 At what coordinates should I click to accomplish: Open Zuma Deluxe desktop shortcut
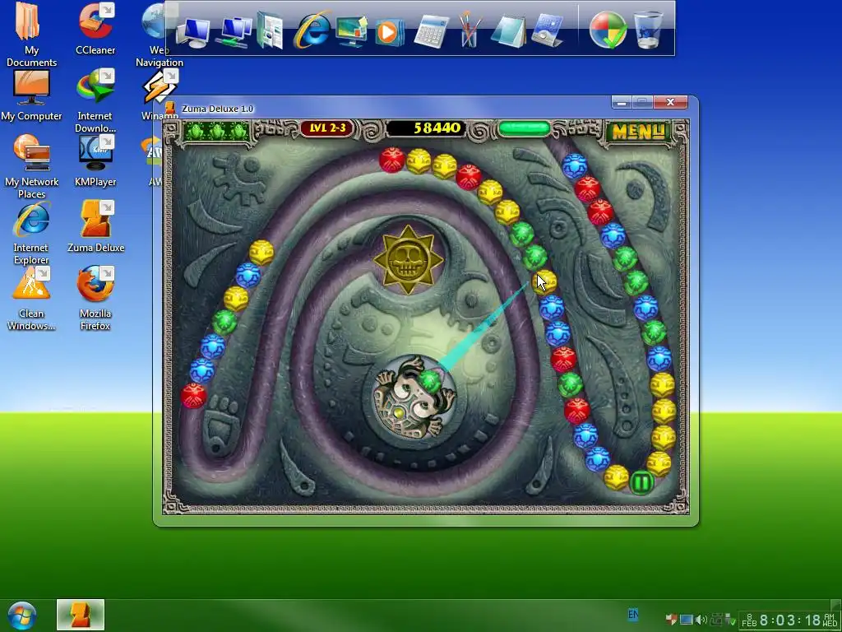(x=95, y=227)
